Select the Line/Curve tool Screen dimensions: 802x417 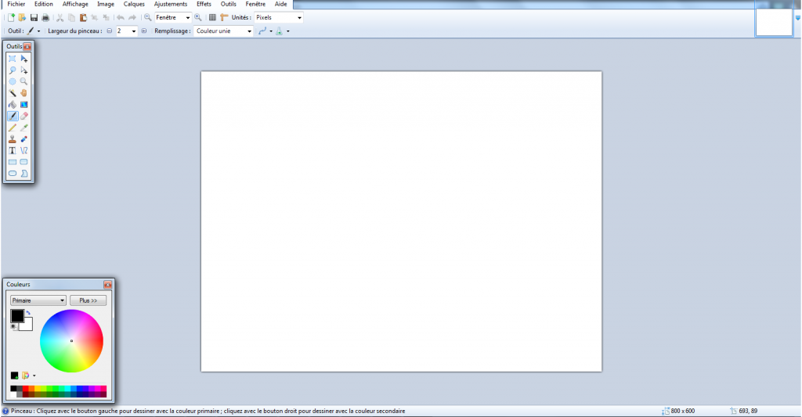pyautogui.click(x=24, y=150)
